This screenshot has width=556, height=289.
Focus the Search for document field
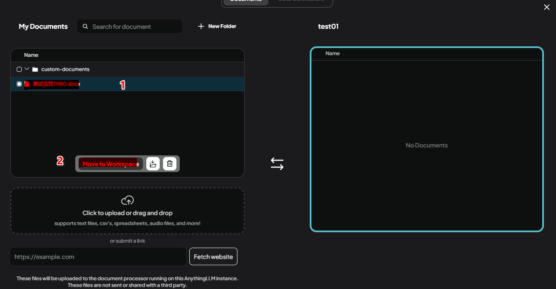(x=134, y=26)
